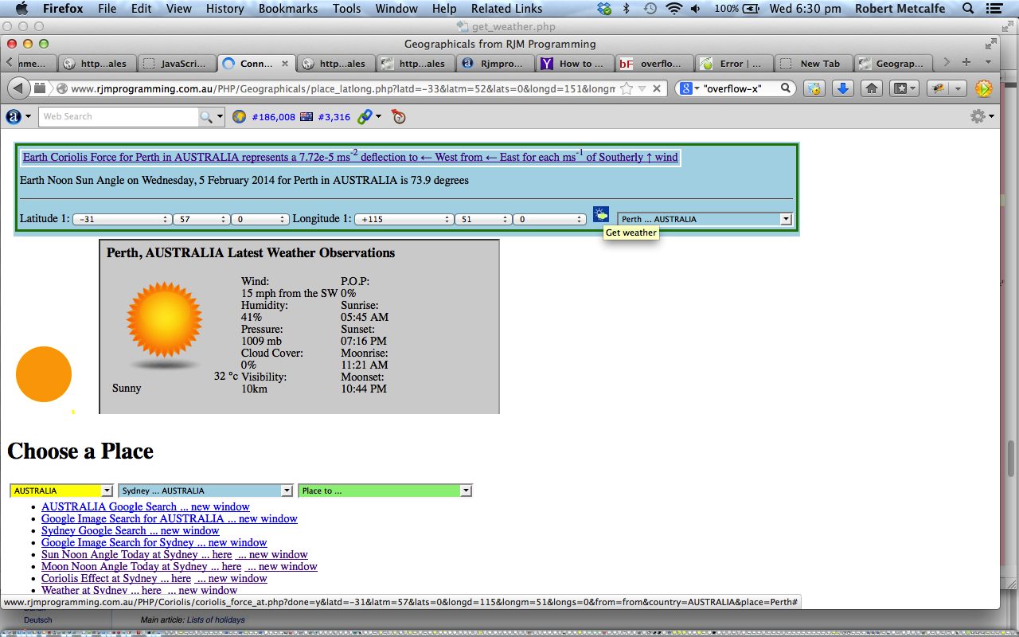Open the Perth ... AUSTRALIA place dropdown

(705, 219)
